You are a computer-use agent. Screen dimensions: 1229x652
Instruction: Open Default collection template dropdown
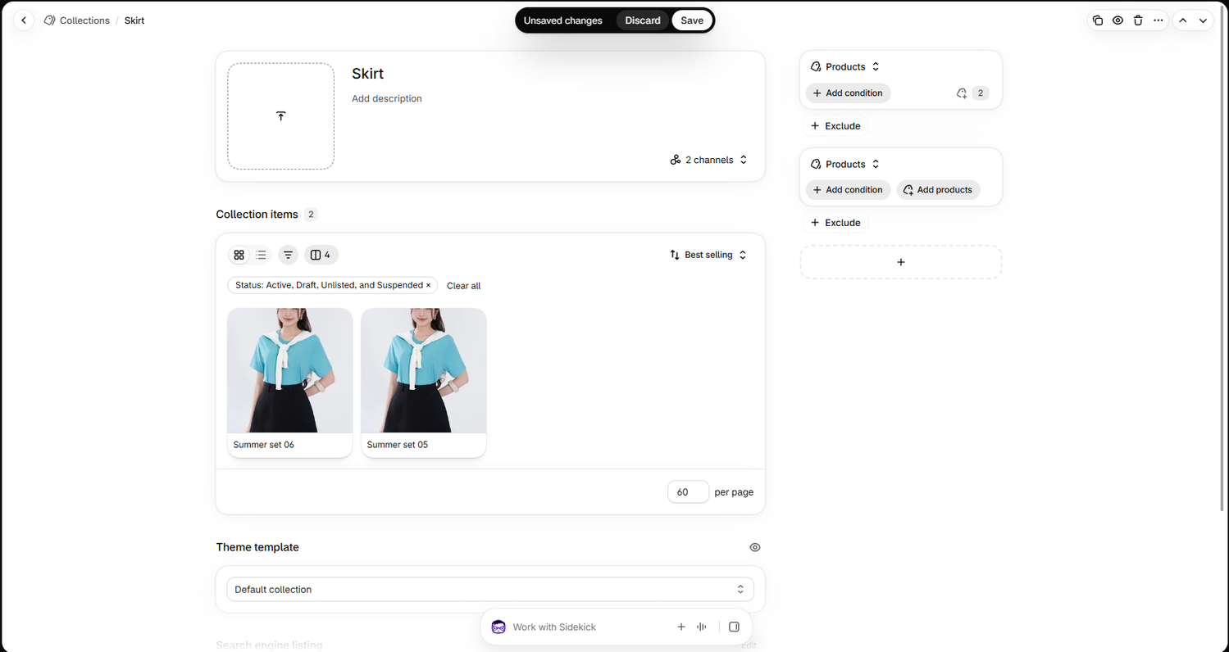(490, 589)
